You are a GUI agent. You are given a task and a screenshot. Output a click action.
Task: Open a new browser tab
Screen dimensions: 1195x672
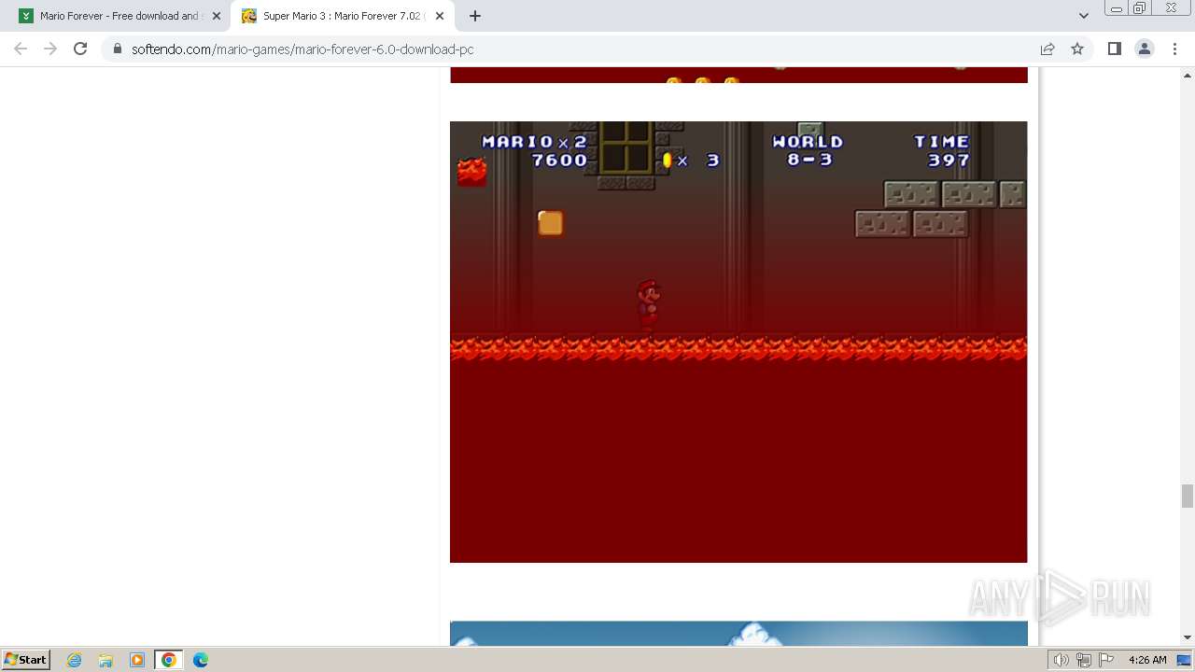coord(475,16)
